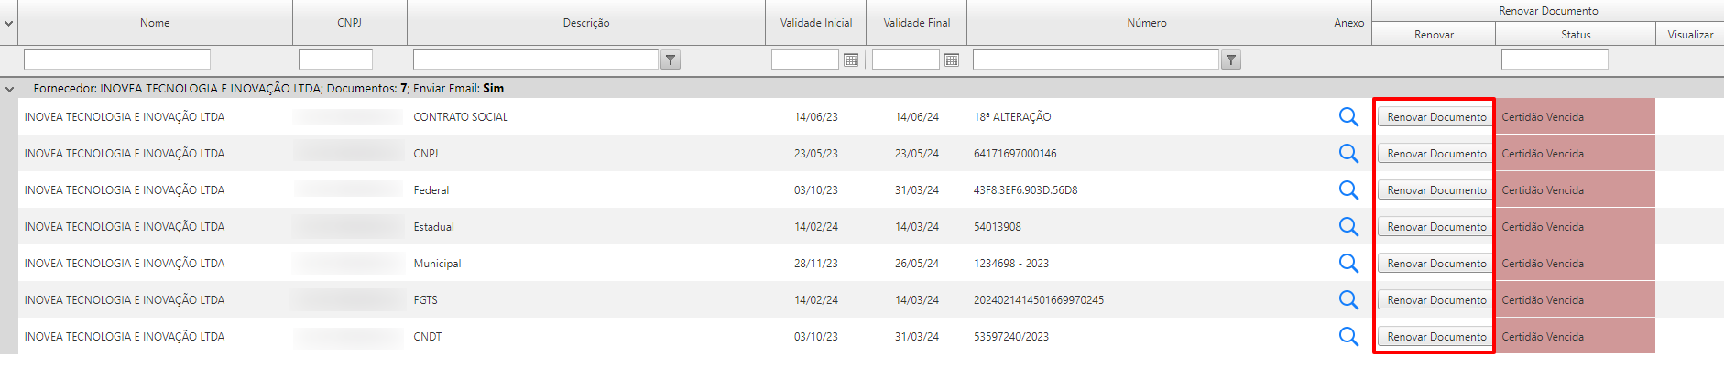Click the Nome filter text field
The width and height of the screenshot is (1724, 379).
(117, 60)
